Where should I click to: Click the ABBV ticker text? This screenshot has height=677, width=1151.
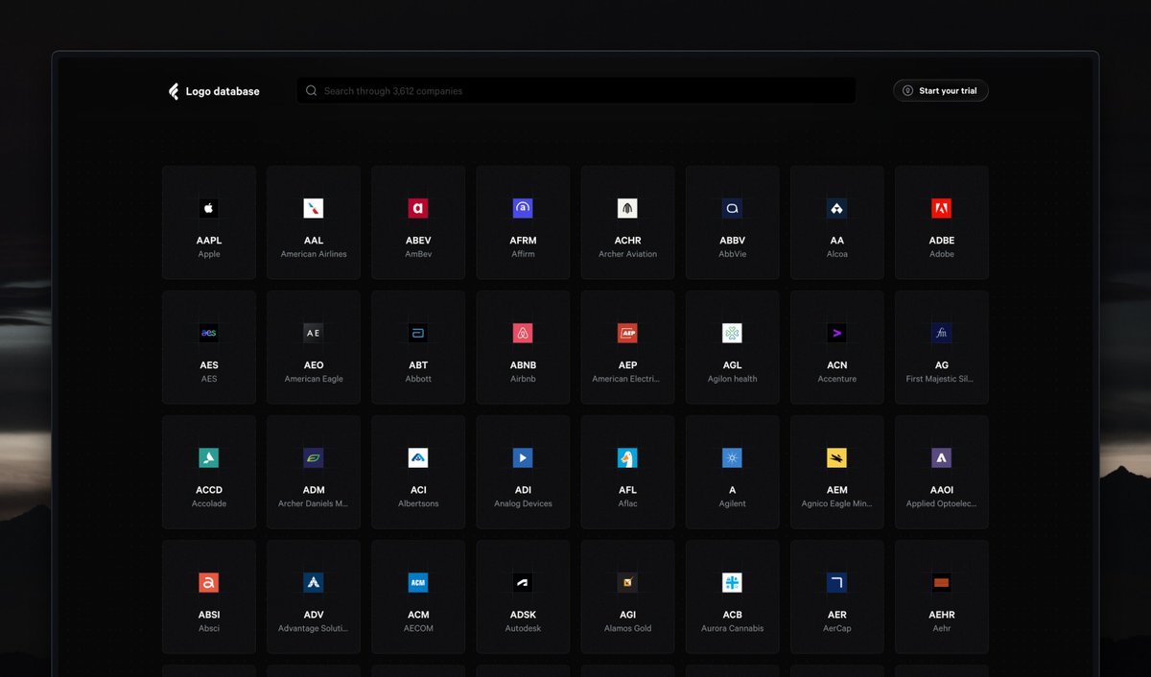[x=732, y=241]
